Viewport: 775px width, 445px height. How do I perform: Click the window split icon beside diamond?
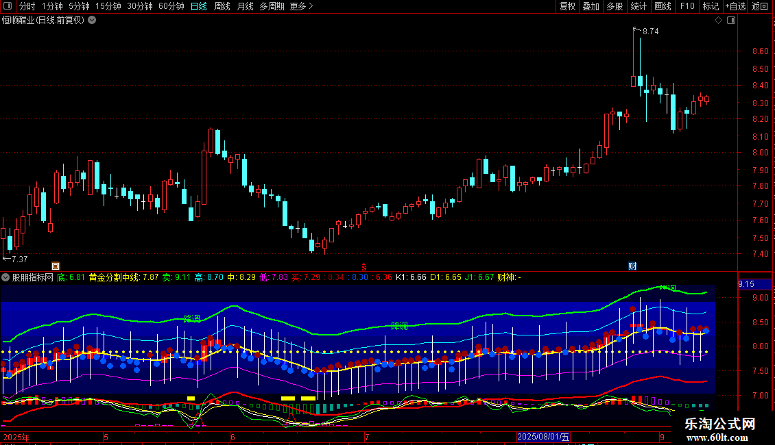[x=731, y=21]
